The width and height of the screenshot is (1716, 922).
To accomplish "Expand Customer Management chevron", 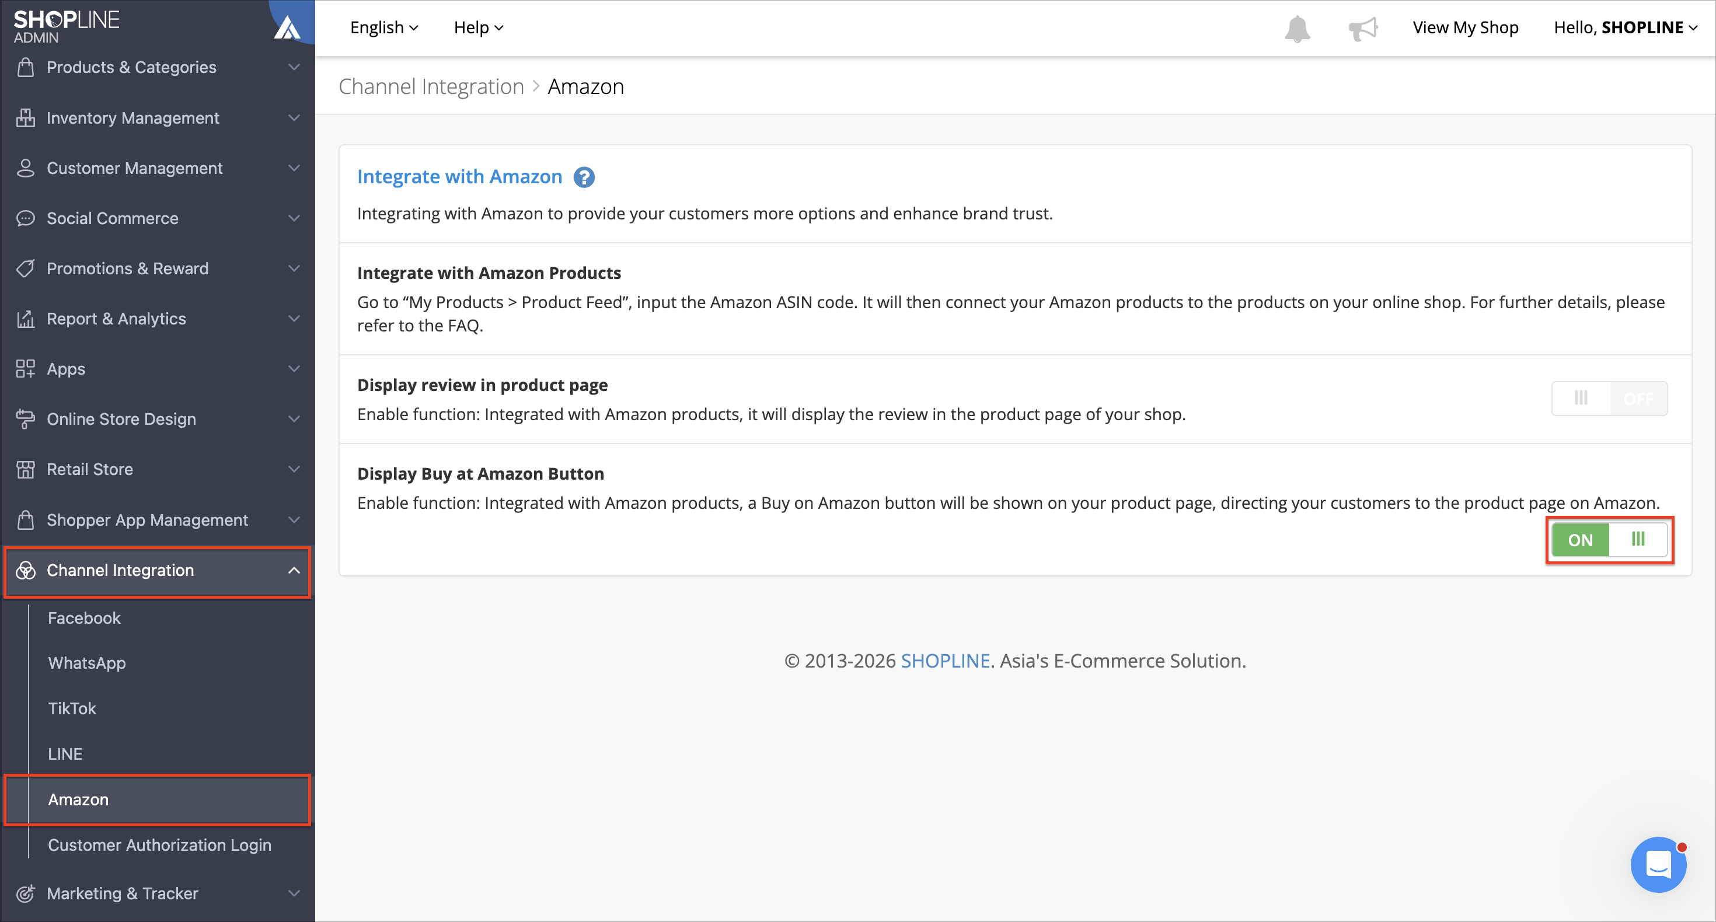I will point(294,168).
